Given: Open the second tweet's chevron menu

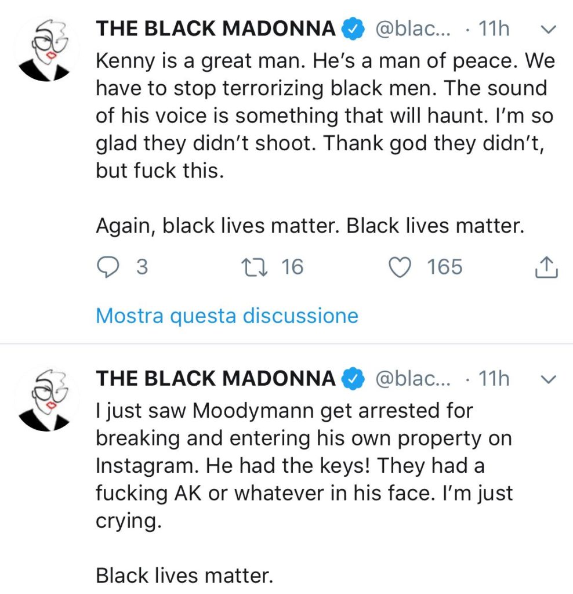Looking at the screenshot, I should [548, 379].
